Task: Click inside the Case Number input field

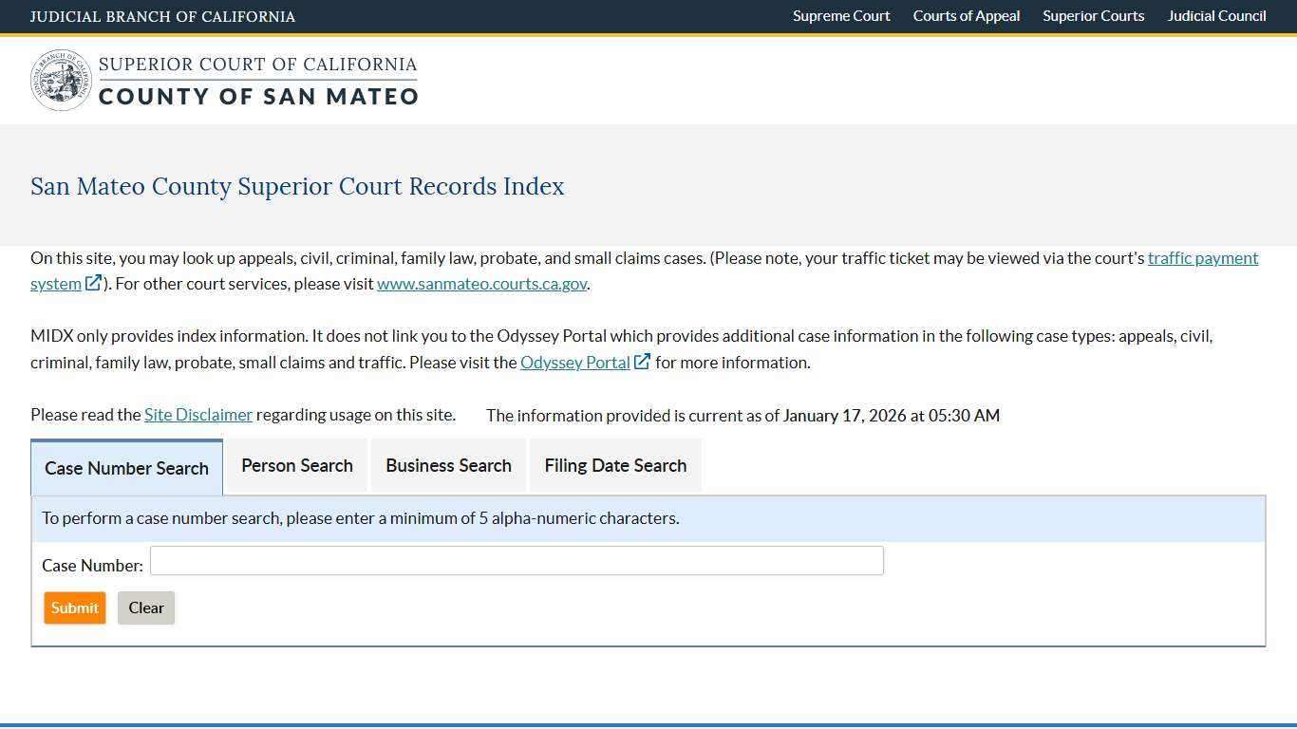Action: point(517,561)
